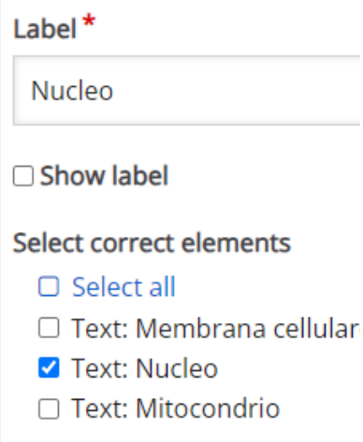Click the blue-outlined box before Select all

(49, 287)
